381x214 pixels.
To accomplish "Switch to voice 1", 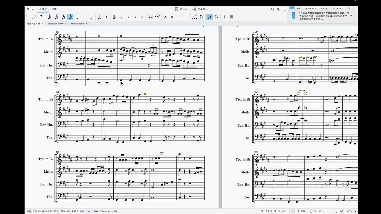I will (209, 17).
